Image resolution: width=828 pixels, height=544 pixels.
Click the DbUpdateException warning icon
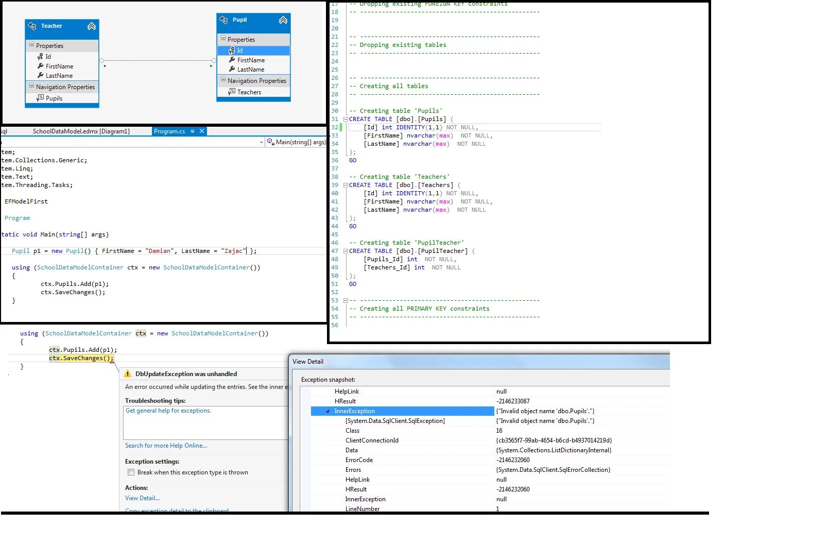tap(128, 374)
